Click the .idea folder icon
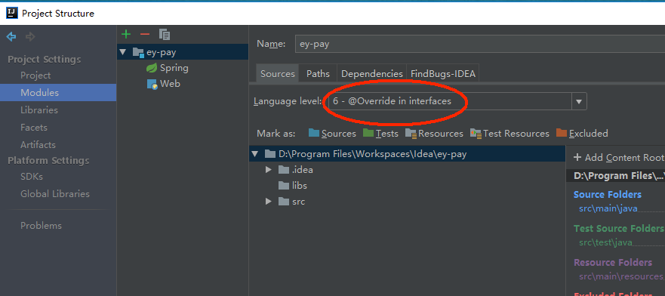 pyautogui.click(x=284, y=170)
